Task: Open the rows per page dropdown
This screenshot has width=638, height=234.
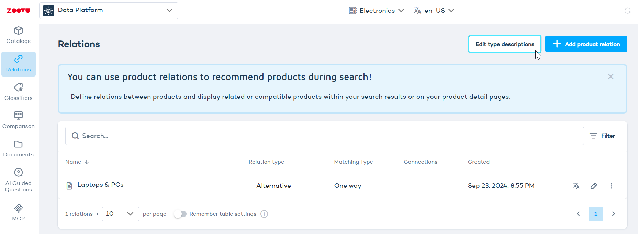Action: pyautogui.click(x=120, y=214)
